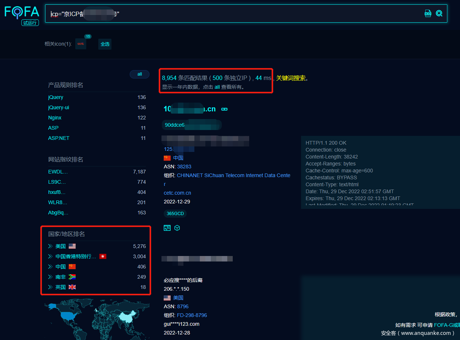This screenshot has width=460, height=340.
Task: Click the 365GCD tag on the result
Action: 175,213
